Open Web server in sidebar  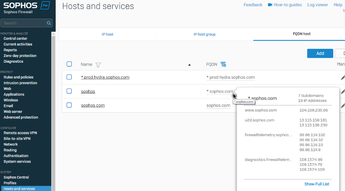(13, 112)
